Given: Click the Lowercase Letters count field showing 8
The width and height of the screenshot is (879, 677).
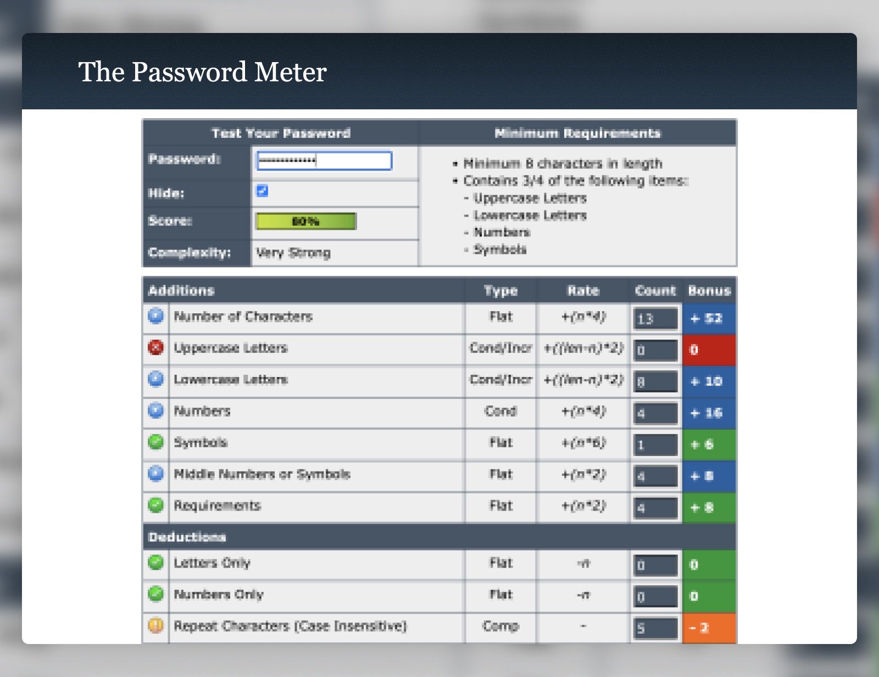Looking at the screenshot, I should coord(655,382).
